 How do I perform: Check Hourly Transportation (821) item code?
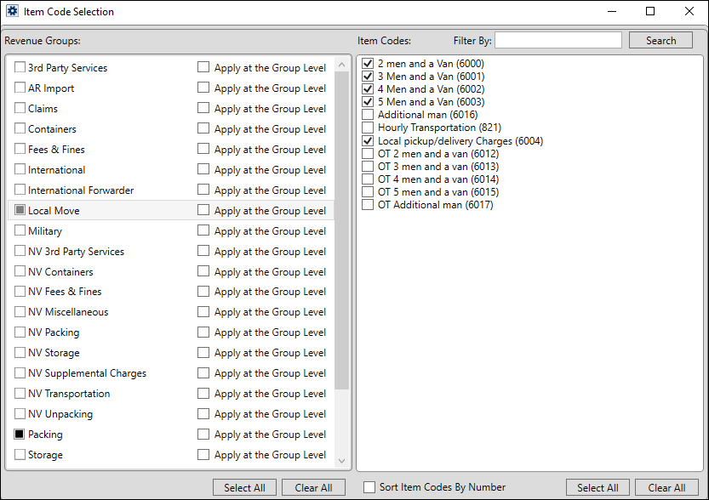coord(368,127)
